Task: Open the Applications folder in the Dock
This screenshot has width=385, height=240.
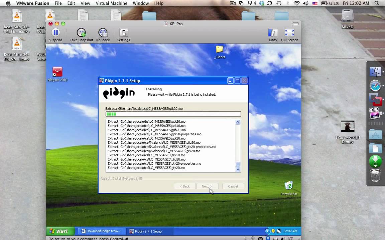Action: point(375,134)
